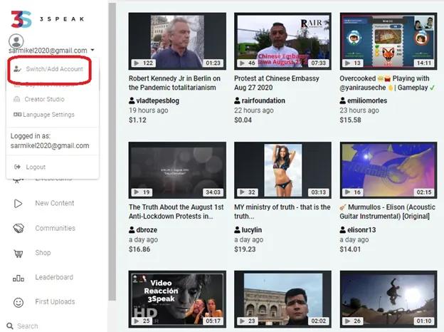Screen dimensions: 444x332
Task: Click the 07:33 duration badge
Action: 319,63
